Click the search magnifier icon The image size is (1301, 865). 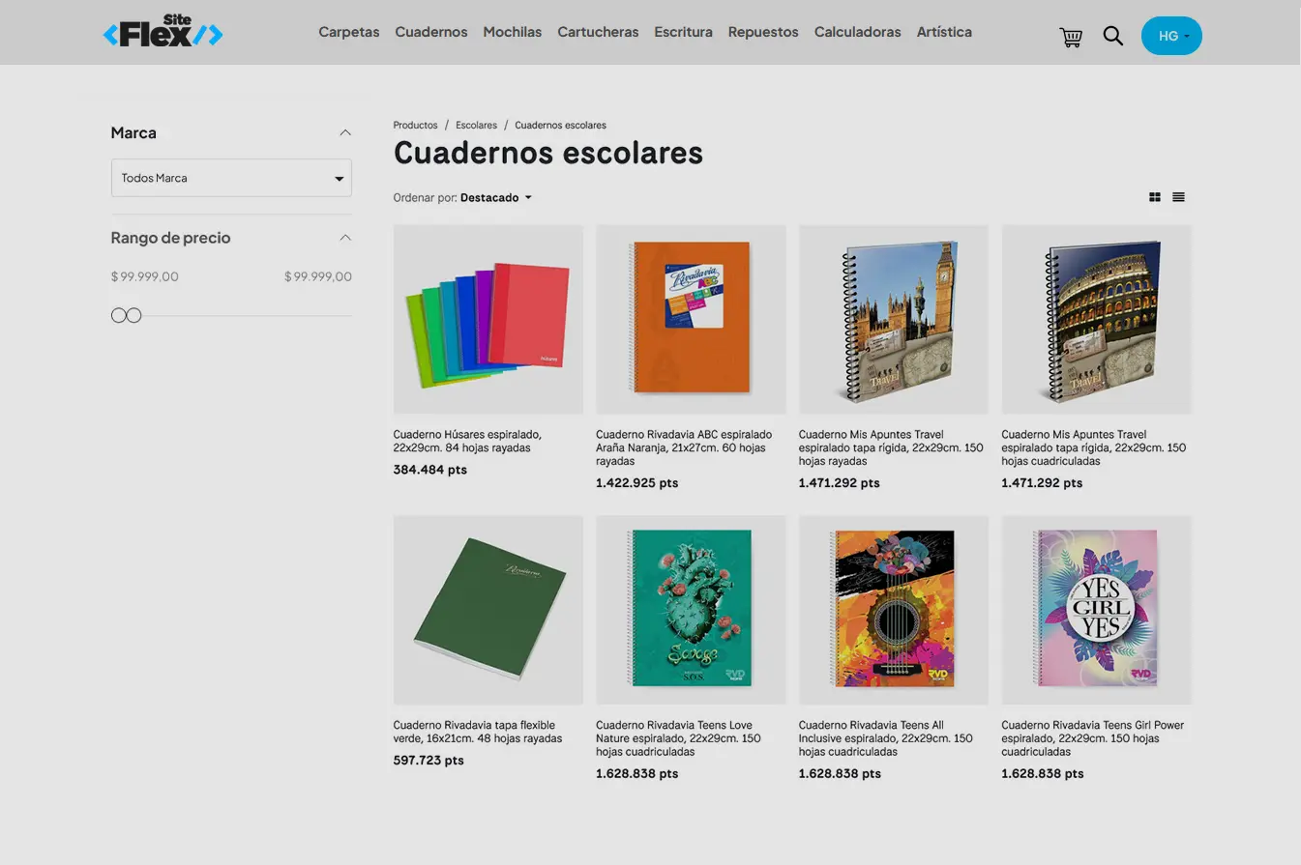1113,37
